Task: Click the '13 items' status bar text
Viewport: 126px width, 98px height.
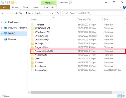Action: tap(6, 96)
